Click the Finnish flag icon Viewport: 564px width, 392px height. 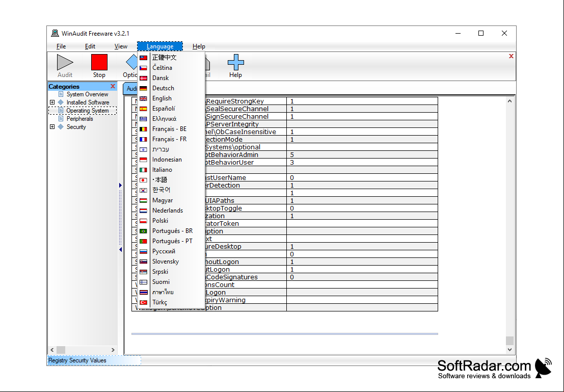(143, 282)
